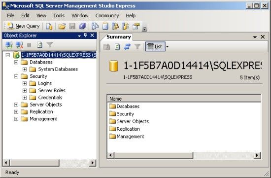Click the Properties Window toolbar icon
The height and width of the screenshot is (178, 271).
click(x=136, y=26)
